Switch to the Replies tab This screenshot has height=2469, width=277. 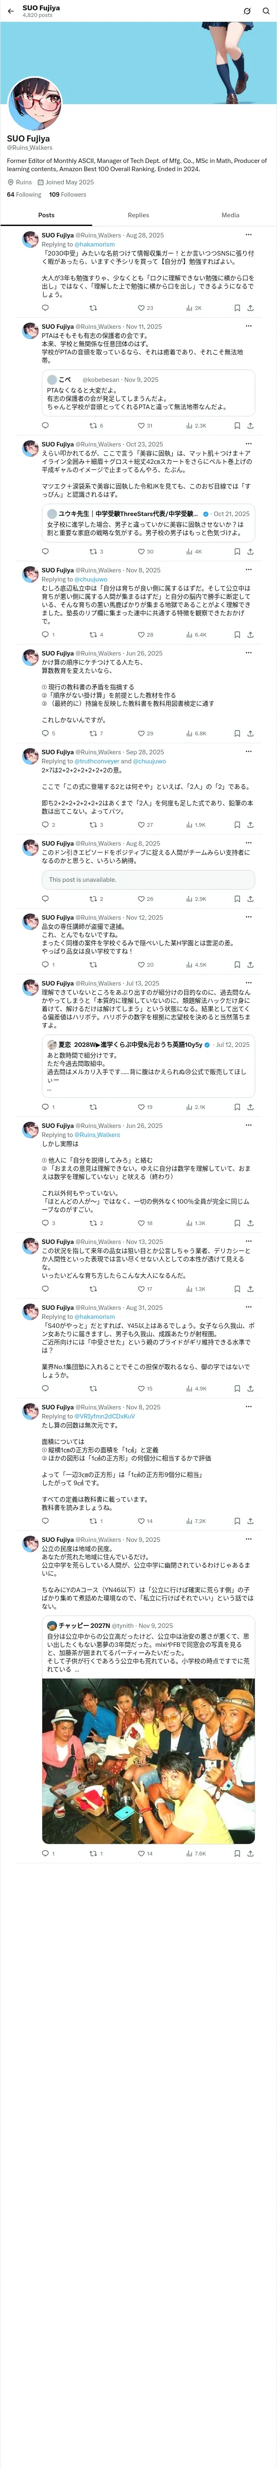tap(139, 216)
